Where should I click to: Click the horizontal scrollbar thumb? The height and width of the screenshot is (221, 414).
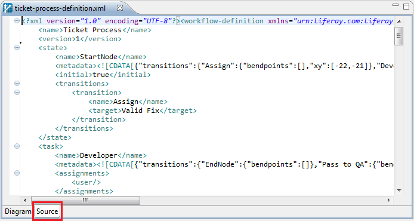[x=85, y=200]
